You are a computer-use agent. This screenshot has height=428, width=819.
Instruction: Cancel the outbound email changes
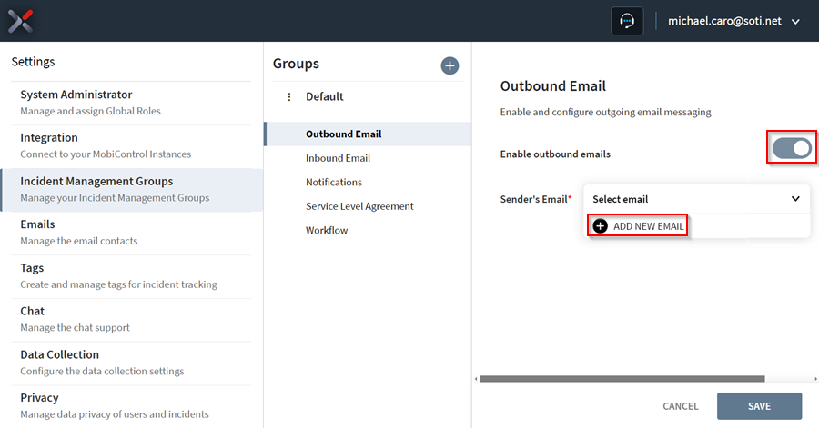[680, 406]
